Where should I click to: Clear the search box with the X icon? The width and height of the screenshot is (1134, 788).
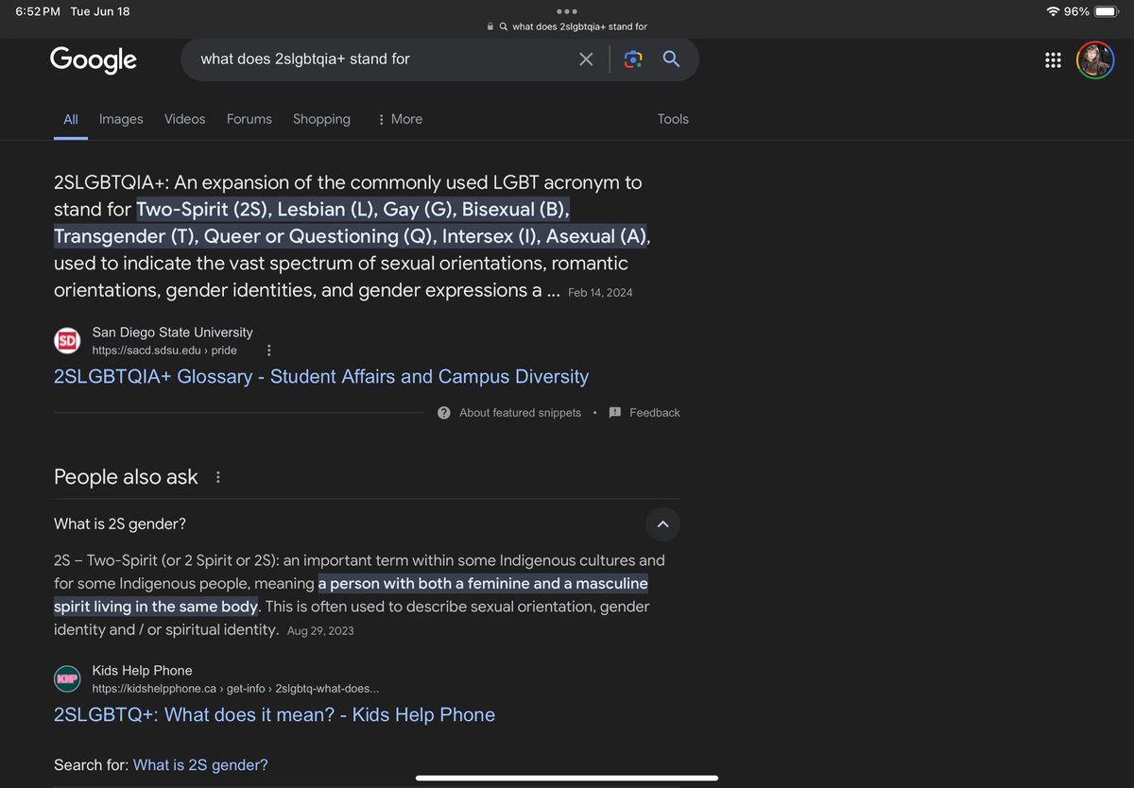(x=586, y=60)
